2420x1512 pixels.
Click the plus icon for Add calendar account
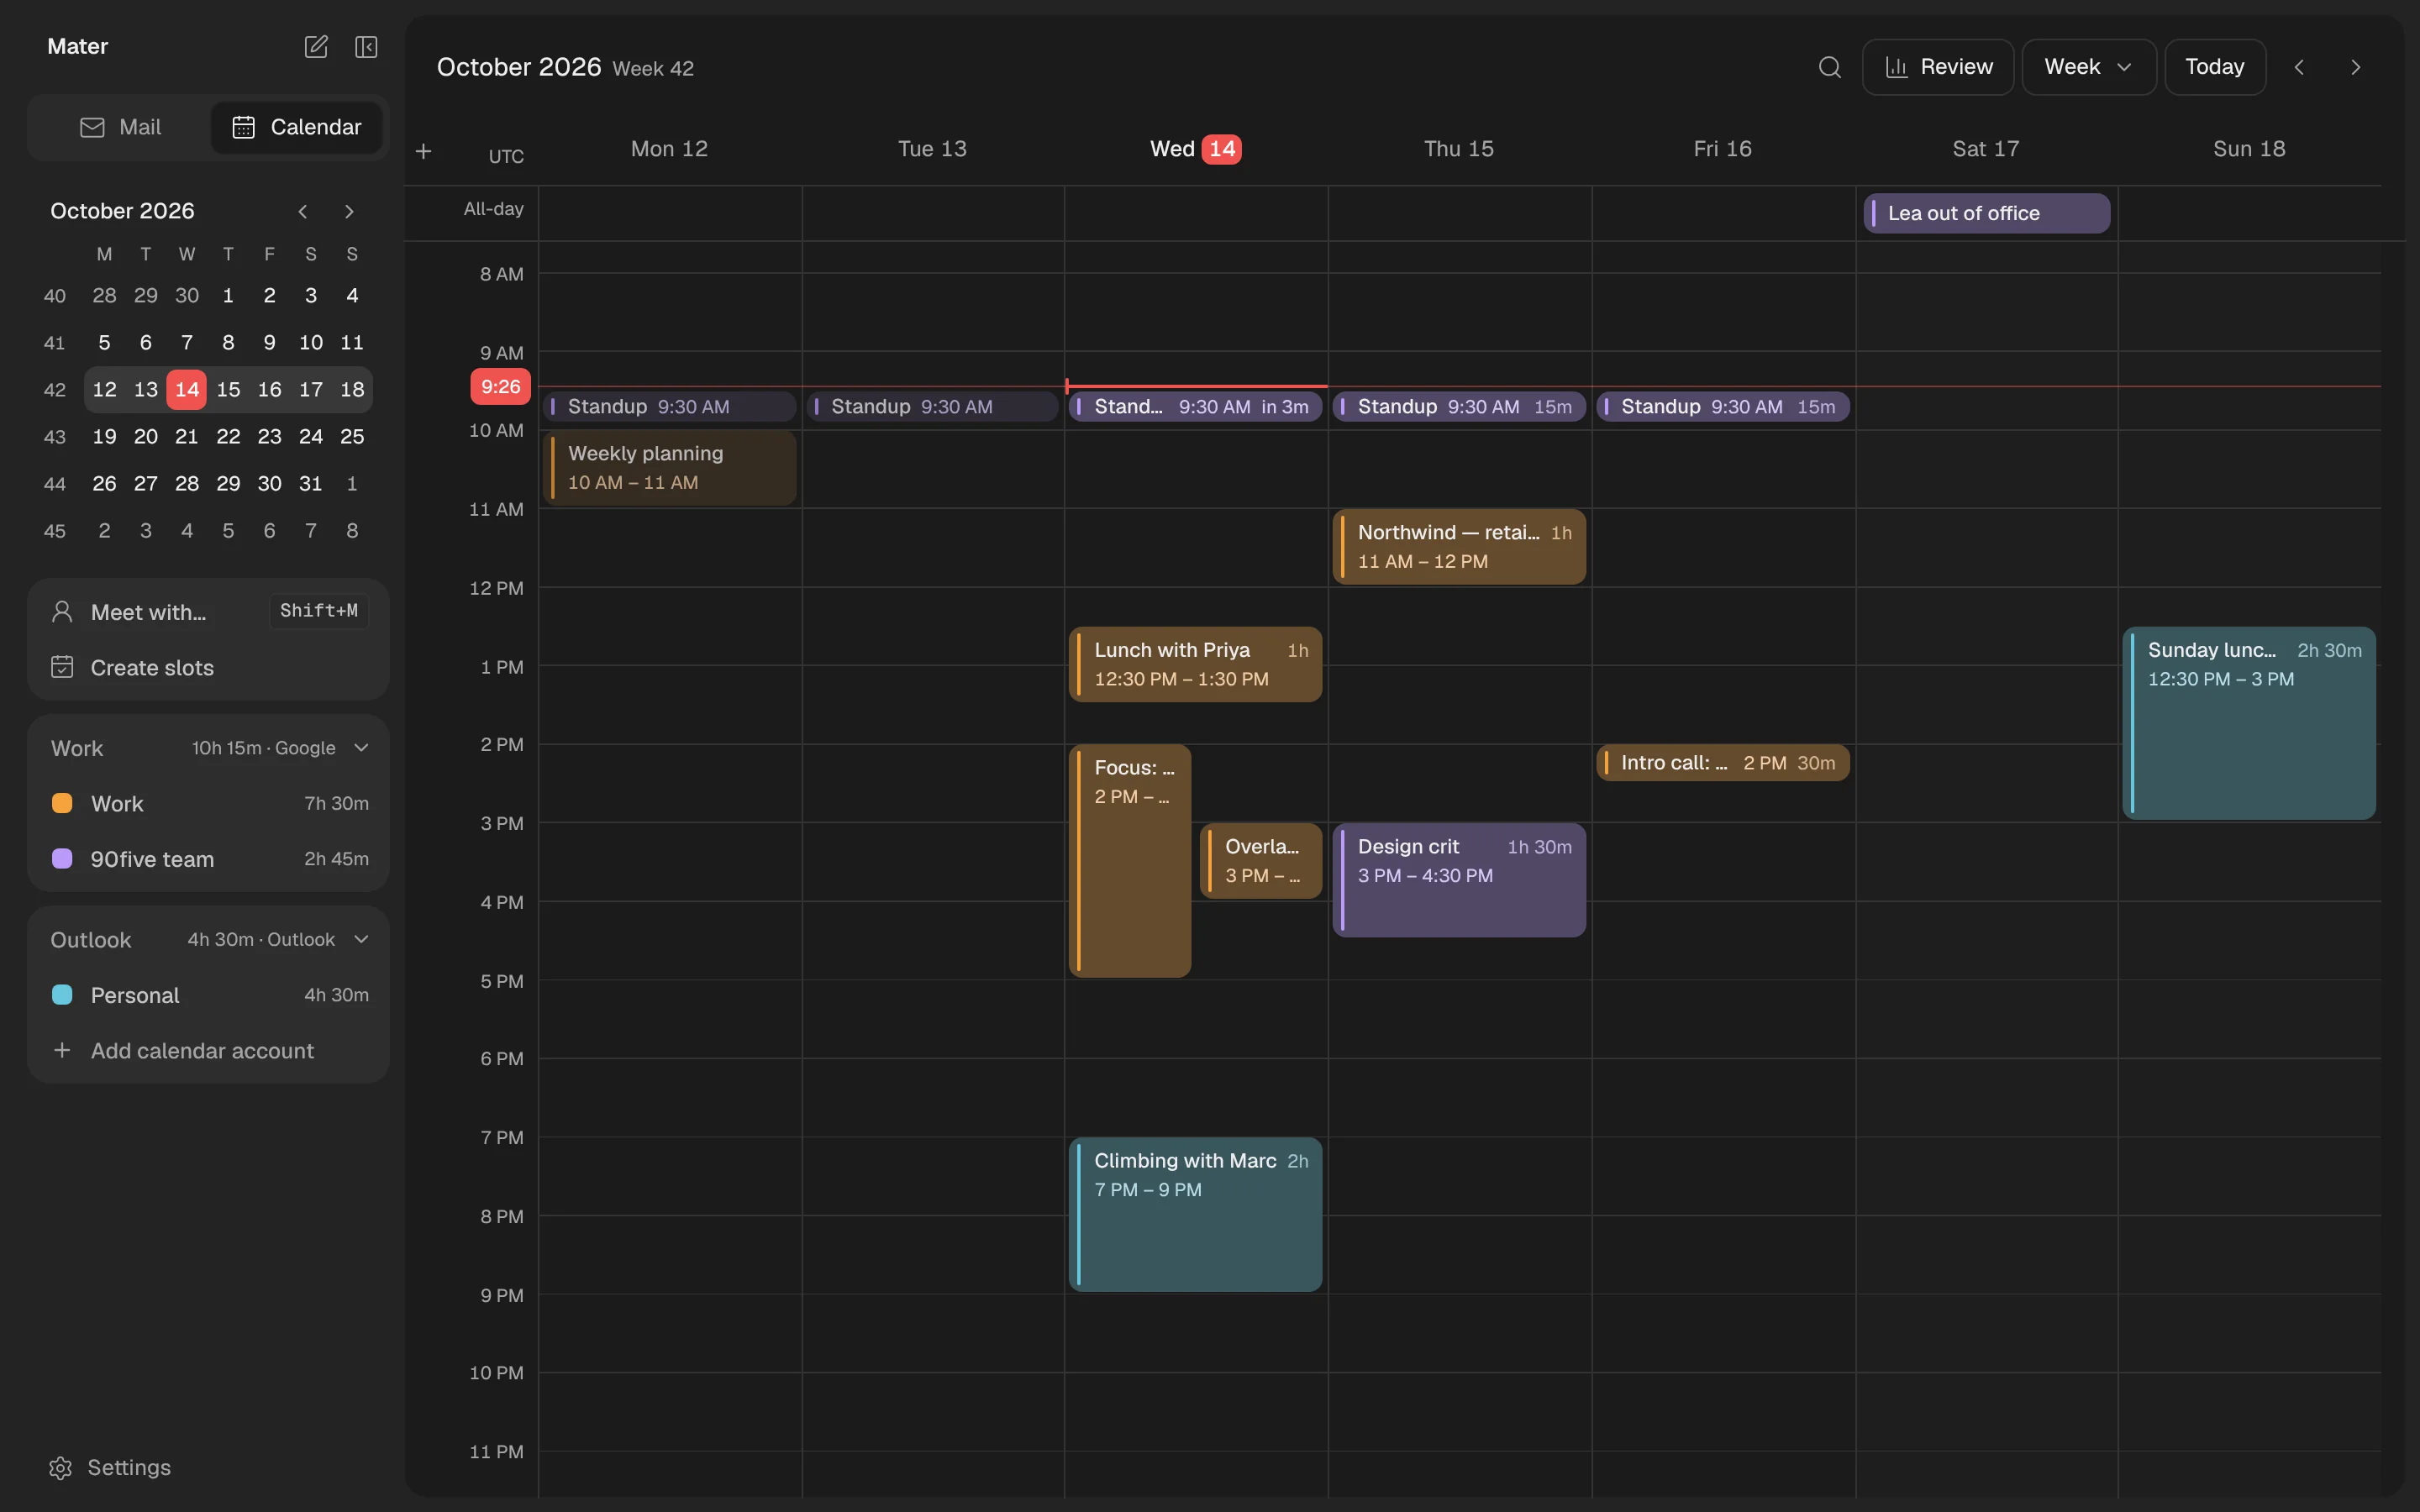62,1050
